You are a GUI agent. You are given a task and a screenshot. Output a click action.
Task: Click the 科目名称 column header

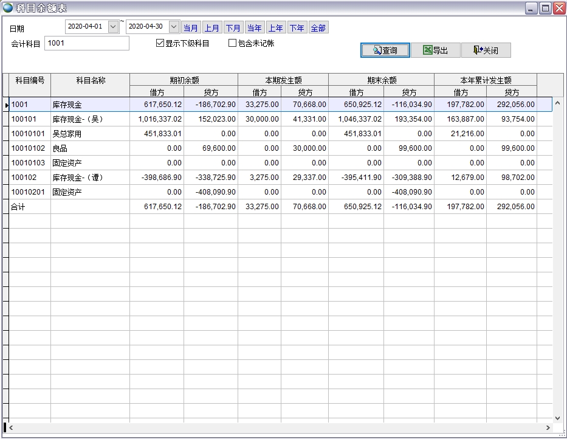[91, 80]
